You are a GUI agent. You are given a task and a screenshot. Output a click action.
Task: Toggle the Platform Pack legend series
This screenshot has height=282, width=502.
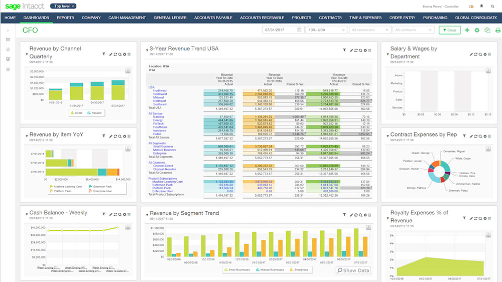tap(60, 191)
